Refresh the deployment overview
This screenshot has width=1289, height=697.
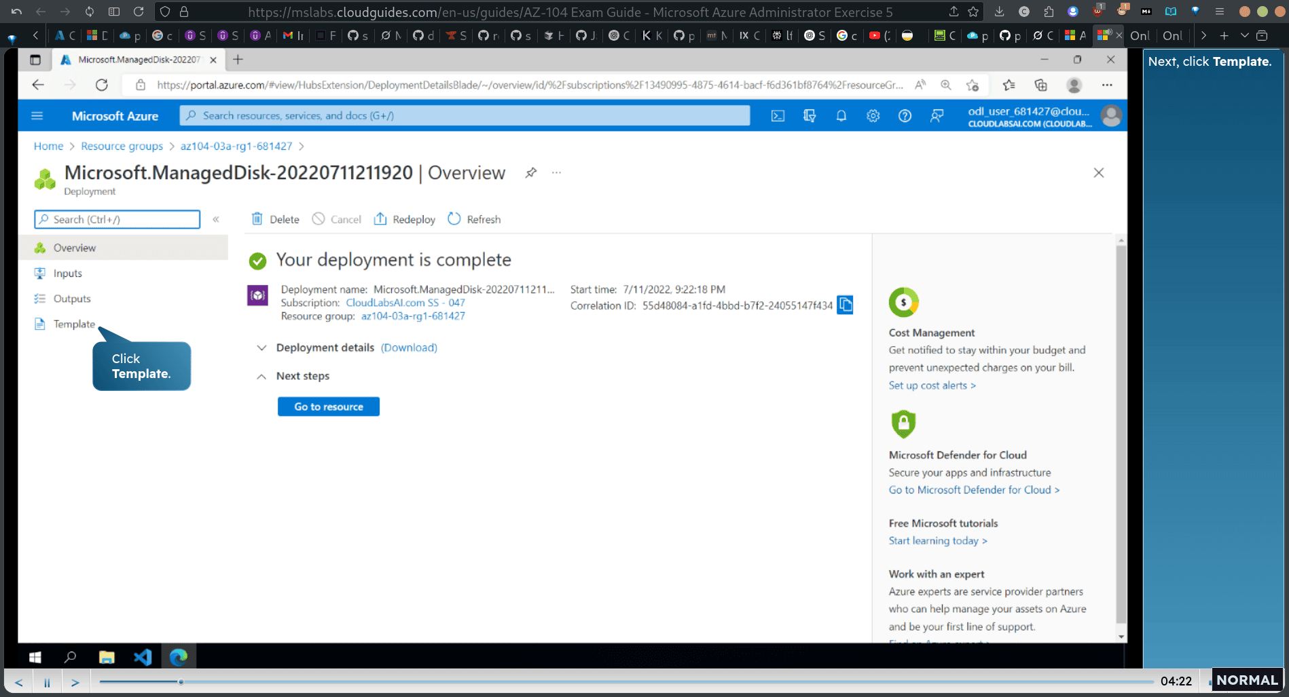tap(474, 219)
